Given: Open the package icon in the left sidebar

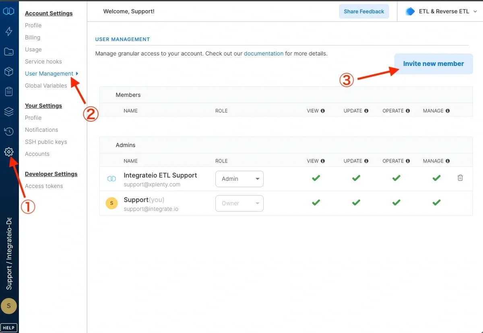Looking at the screenshot, I should coord(9,71).
